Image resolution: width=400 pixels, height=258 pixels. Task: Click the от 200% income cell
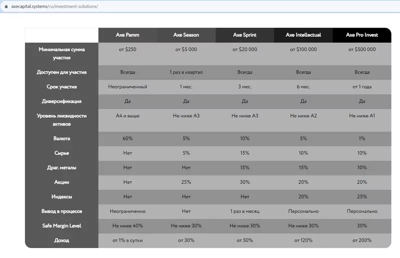(362, 240)
